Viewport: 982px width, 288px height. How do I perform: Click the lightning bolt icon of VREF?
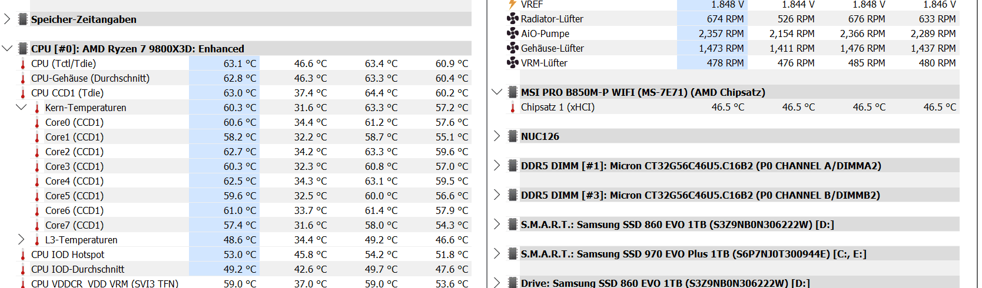pyautogui.click(x=512, y=4)
